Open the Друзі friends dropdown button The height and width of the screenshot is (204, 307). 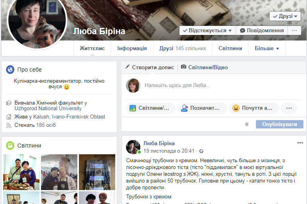coord(285,16)
